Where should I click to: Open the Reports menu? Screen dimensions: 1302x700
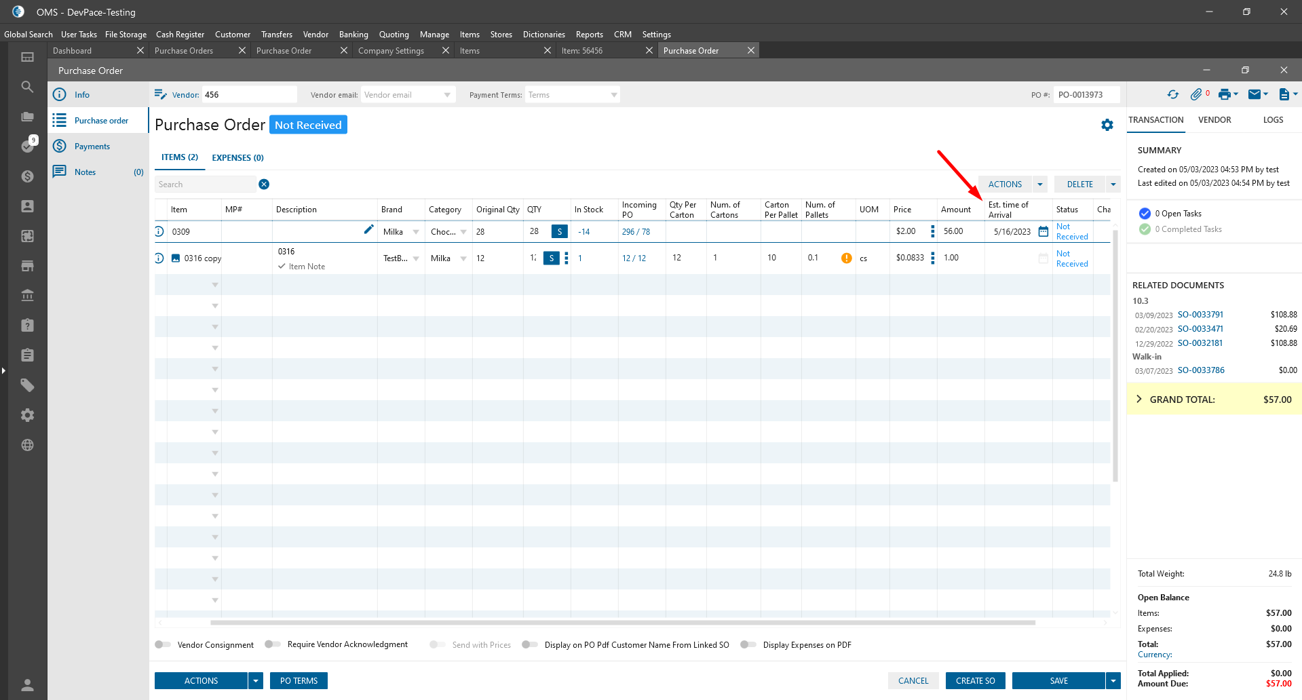tap(589, 35)
